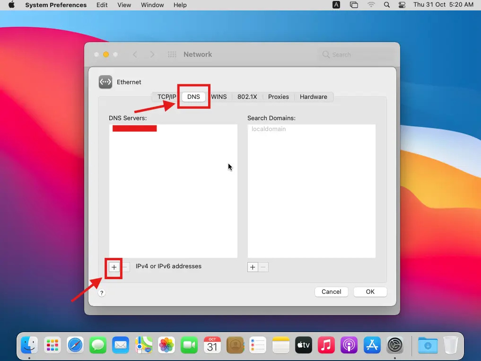Click the Wi-Fi status icon
481x361 pixels.
click(x=371, y=5)
